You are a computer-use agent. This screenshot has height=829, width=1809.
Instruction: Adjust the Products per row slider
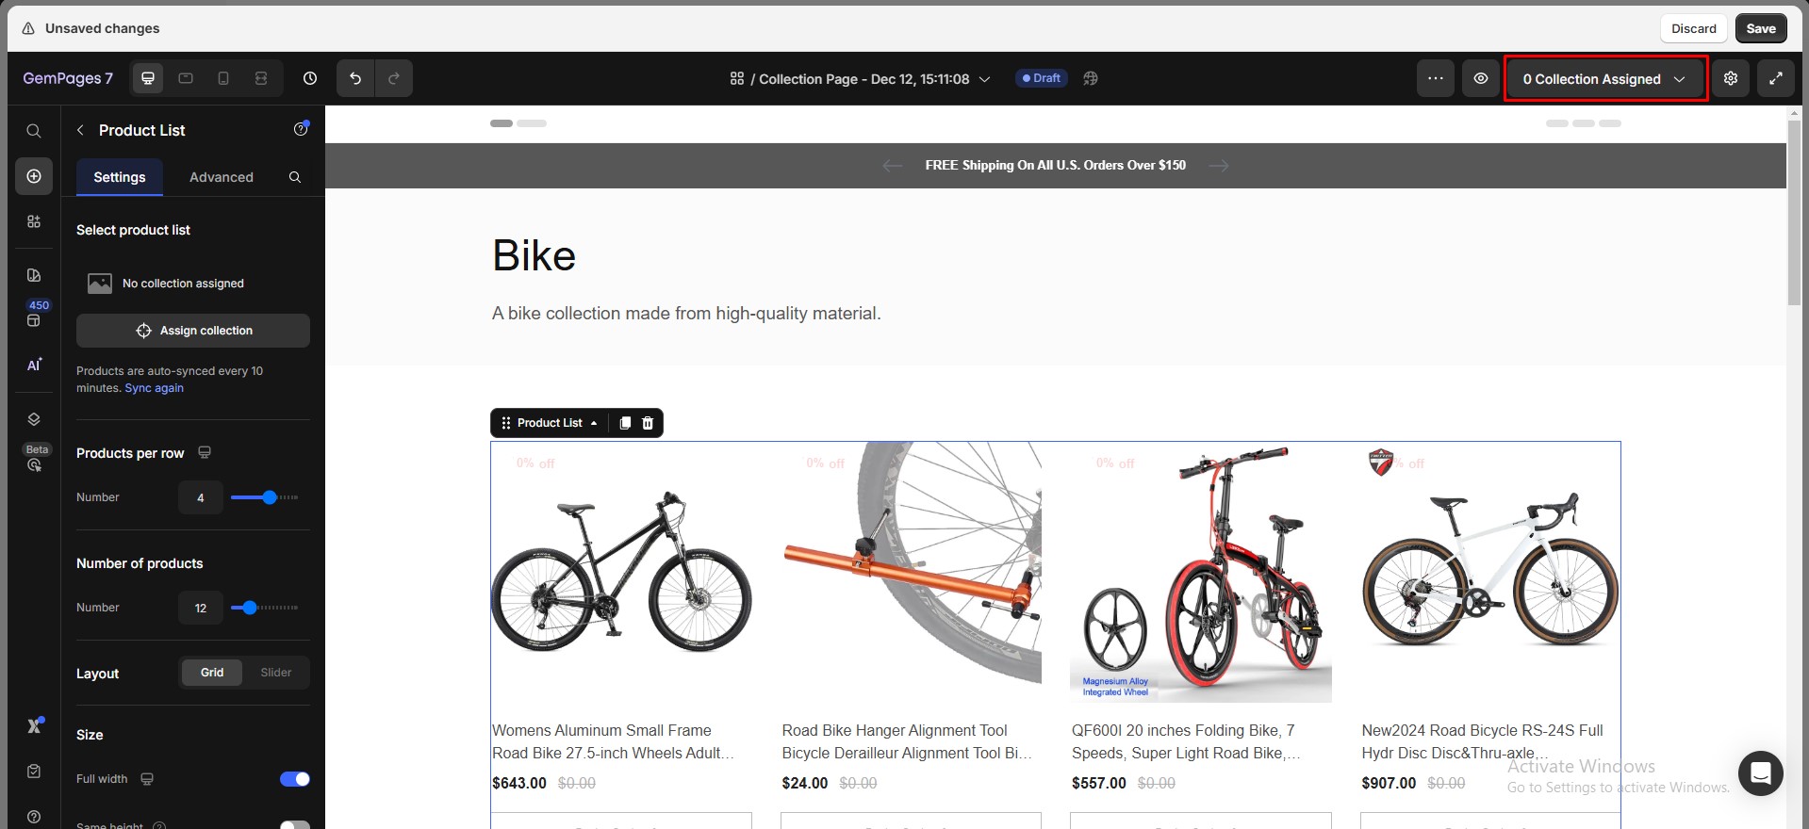[270, 497]
